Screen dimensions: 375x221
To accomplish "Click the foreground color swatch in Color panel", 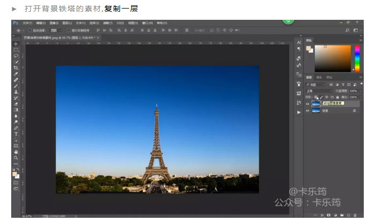I will pyautogui.click(x=309, y=48).
